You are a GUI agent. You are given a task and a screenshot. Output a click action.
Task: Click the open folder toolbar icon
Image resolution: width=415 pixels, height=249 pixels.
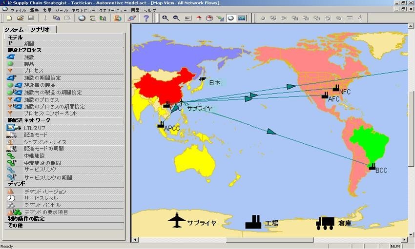coord(20,19)
